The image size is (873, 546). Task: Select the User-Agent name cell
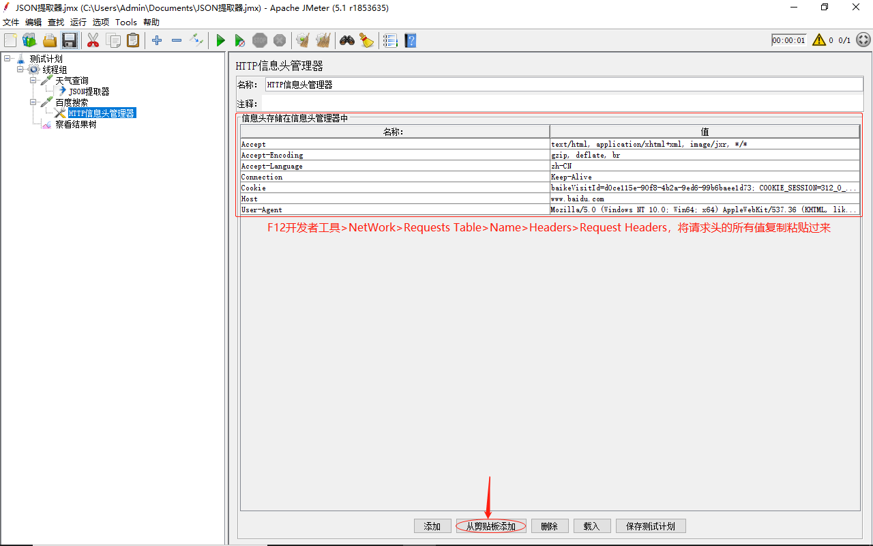coord(395,210)
